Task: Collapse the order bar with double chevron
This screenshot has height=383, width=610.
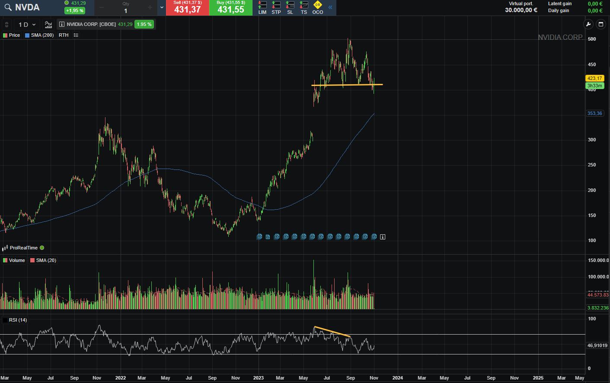Action: [x=330, y=7]
